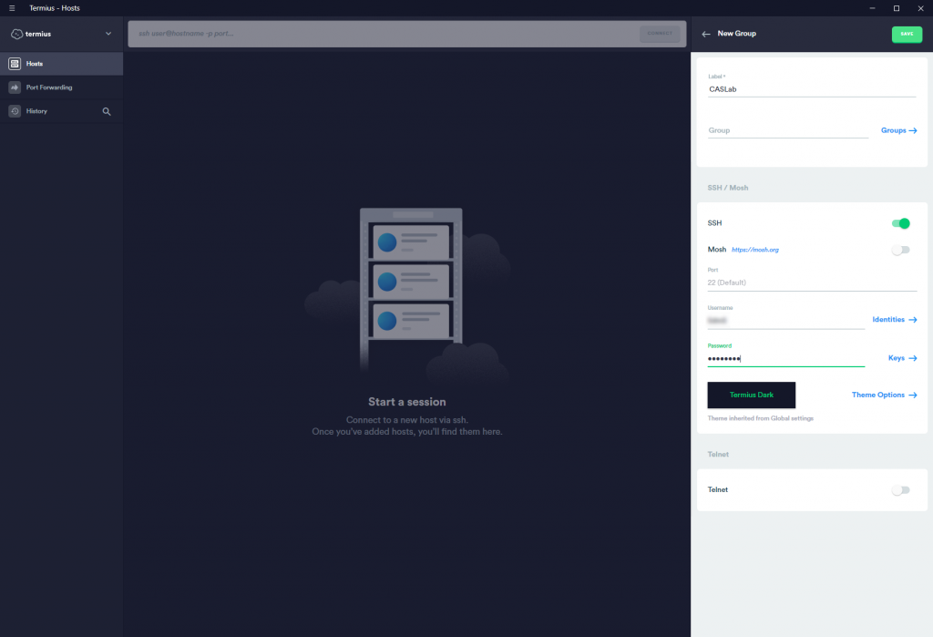Save the new group

[907, 35]
